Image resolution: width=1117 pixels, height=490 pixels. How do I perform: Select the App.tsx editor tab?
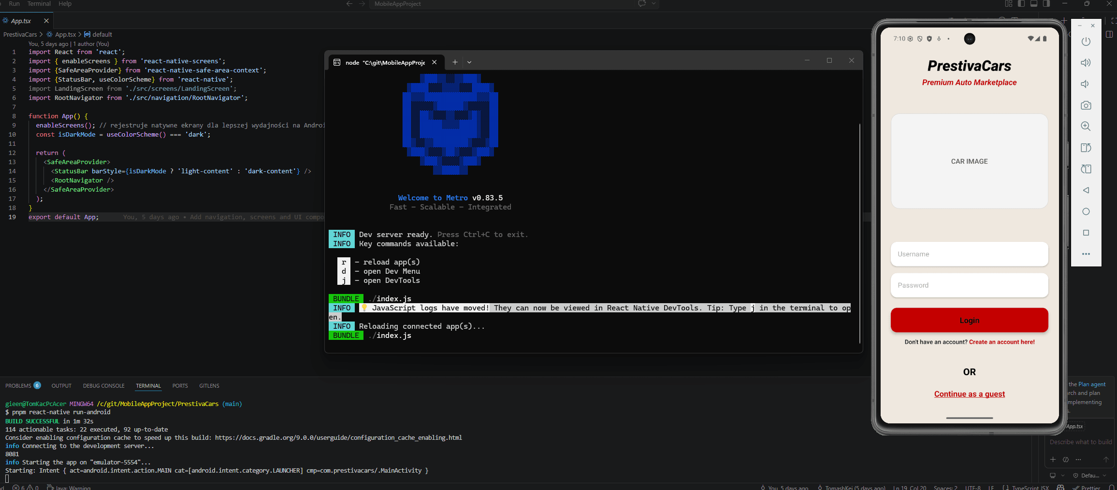coord(21,21)
